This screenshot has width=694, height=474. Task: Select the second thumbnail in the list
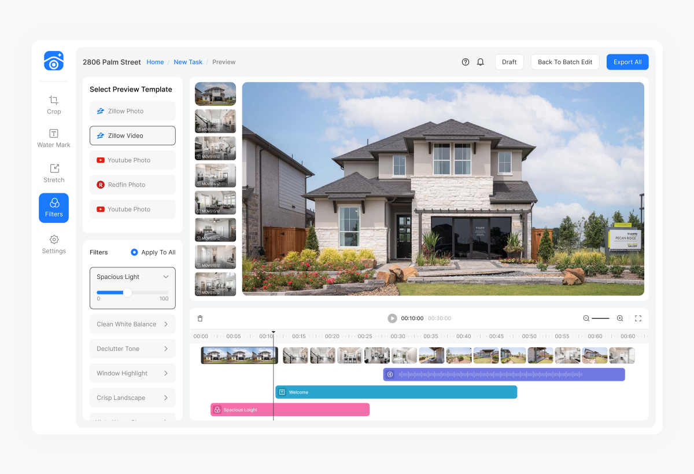click(x=215, y=121)
